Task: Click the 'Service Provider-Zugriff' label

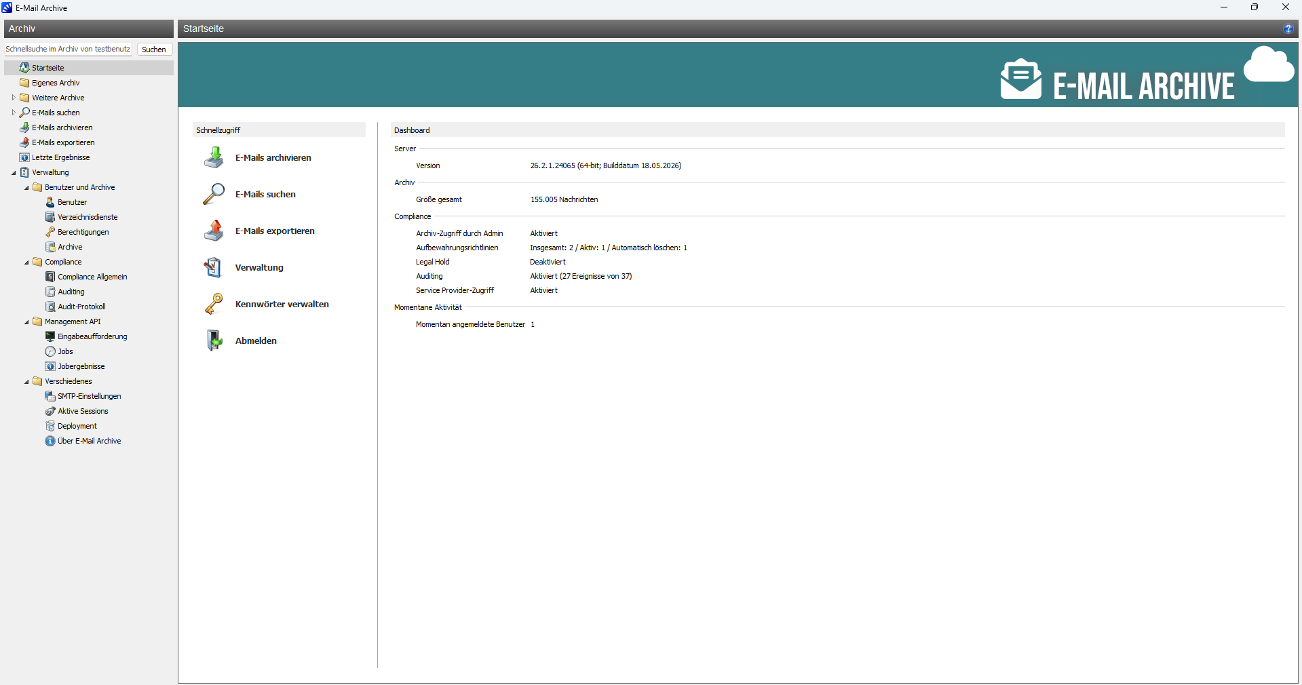Action: click(x=455, y=290)
